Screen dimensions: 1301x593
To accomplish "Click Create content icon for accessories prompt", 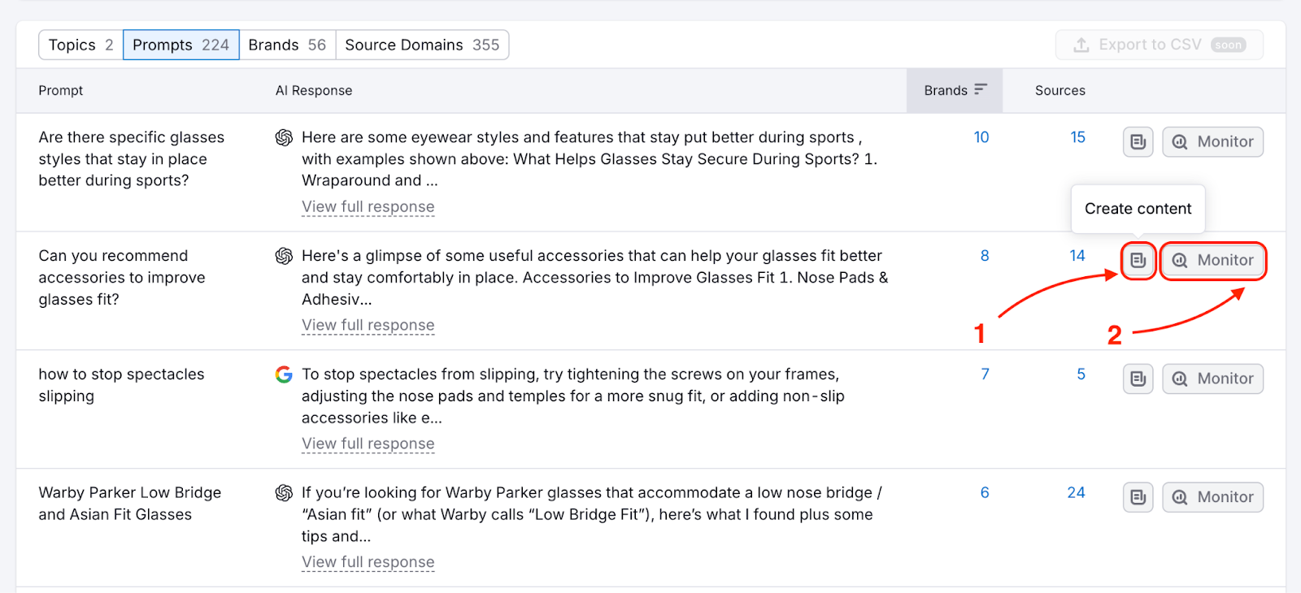I will point(1138,261).
